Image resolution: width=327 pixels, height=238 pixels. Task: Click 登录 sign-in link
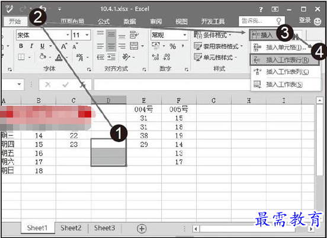(x=305, y=20)
